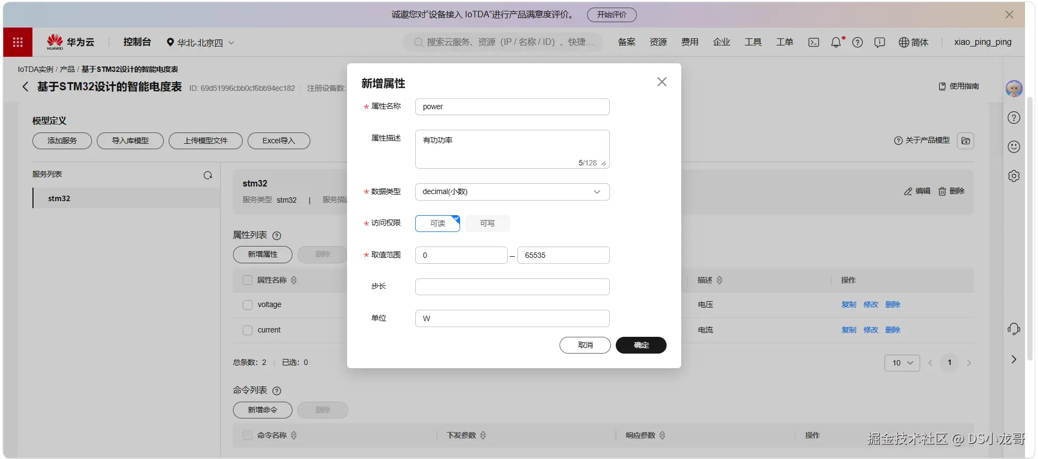Open the red services grid menu
The width and height of the screenshot is (1038, 459).
pyautogui.click(x=18, y=42)
